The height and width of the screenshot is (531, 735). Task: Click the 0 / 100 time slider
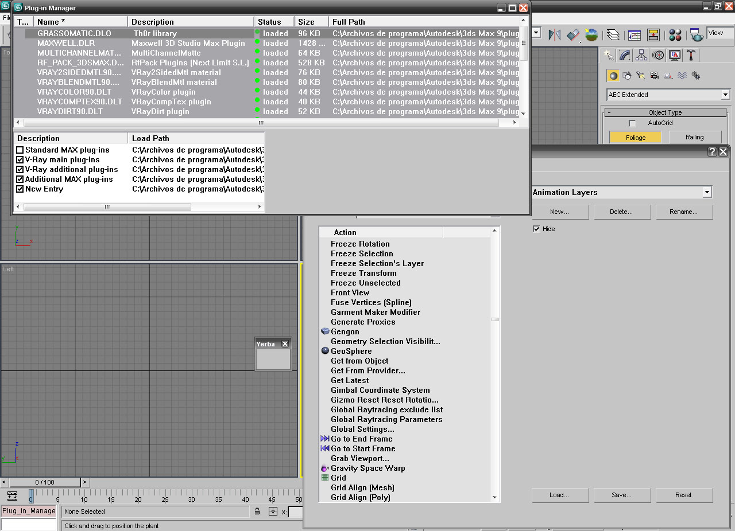tap(45, 482)
